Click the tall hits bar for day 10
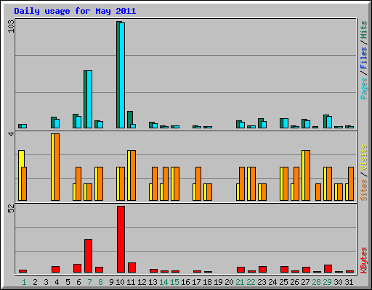The image size is (372, 290). tap(118, 75)
